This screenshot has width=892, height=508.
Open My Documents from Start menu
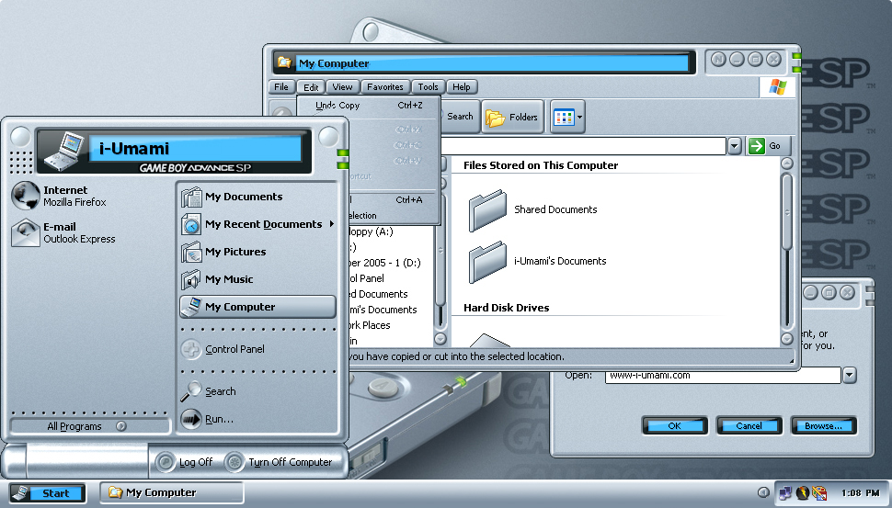[x=243, y=197]
